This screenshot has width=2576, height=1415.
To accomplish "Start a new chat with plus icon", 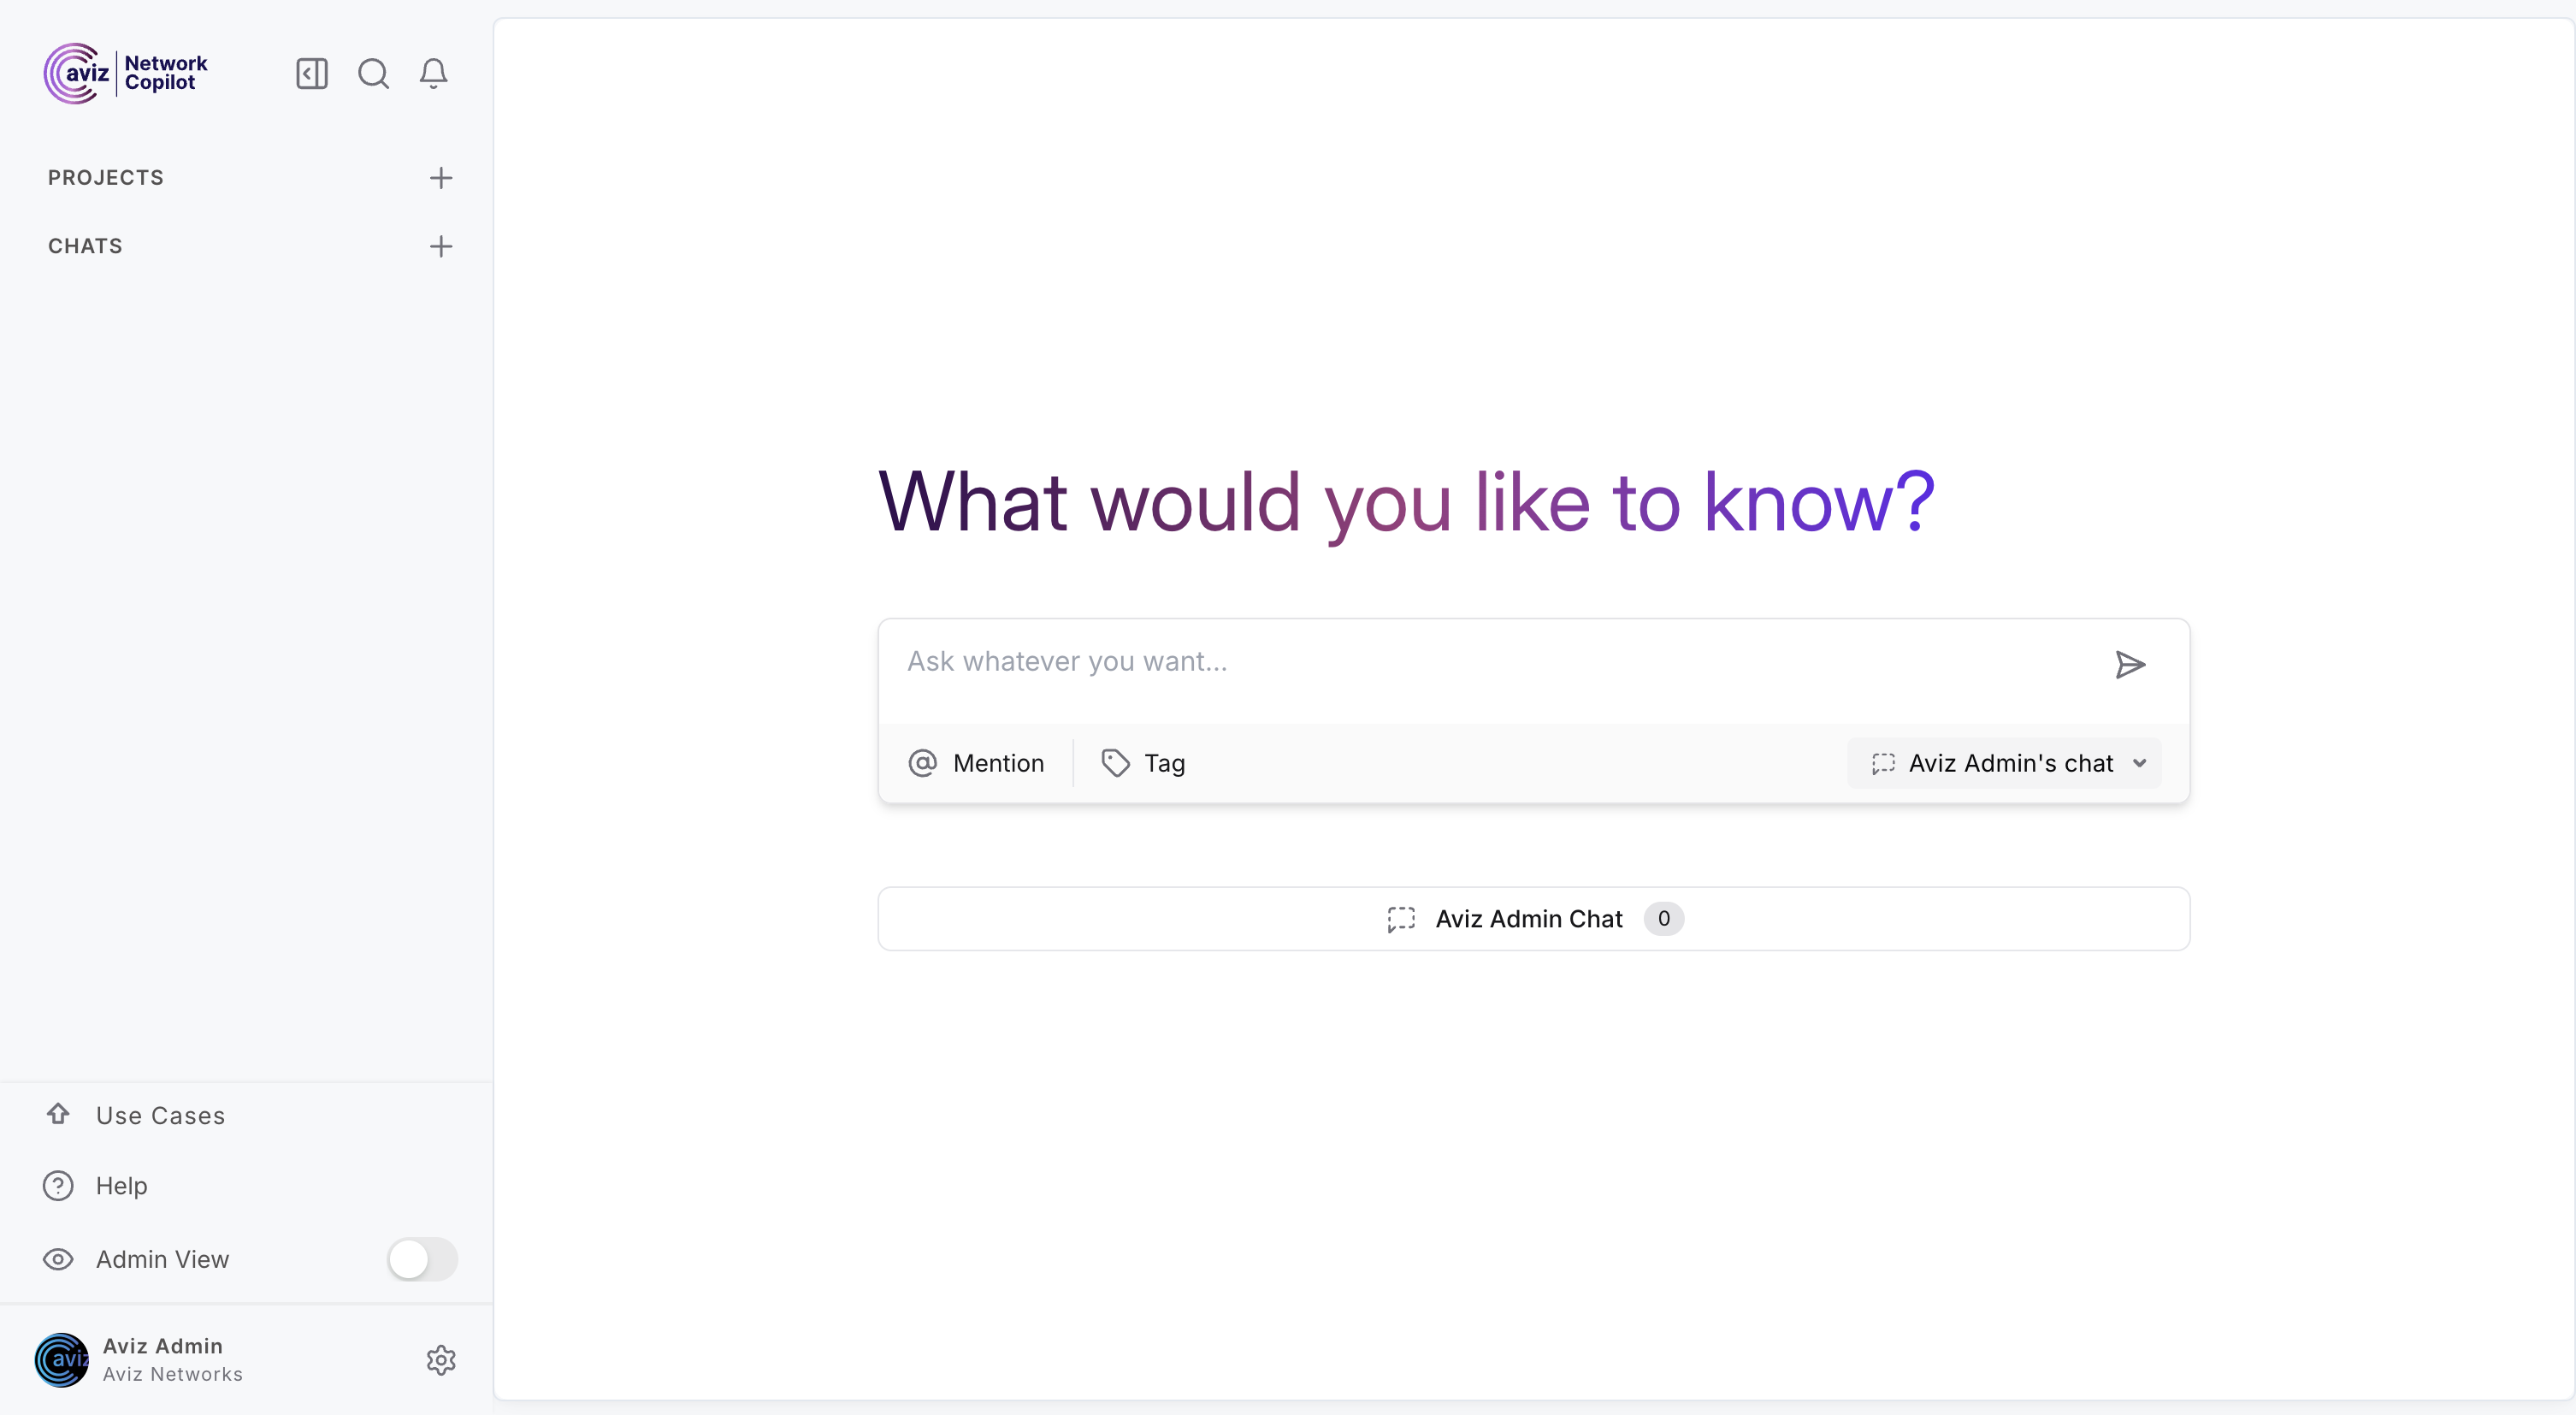I will 441,246.
